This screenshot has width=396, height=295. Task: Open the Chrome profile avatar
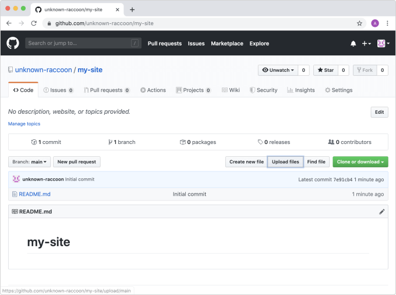(x=375, y=23)
